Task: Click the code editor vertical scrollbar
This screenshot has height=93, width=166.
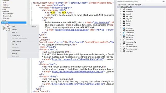Action: tap(115, 47)
